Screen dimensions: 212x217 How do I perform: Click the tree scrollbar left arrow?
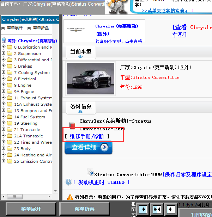click(x=4, y=197)
